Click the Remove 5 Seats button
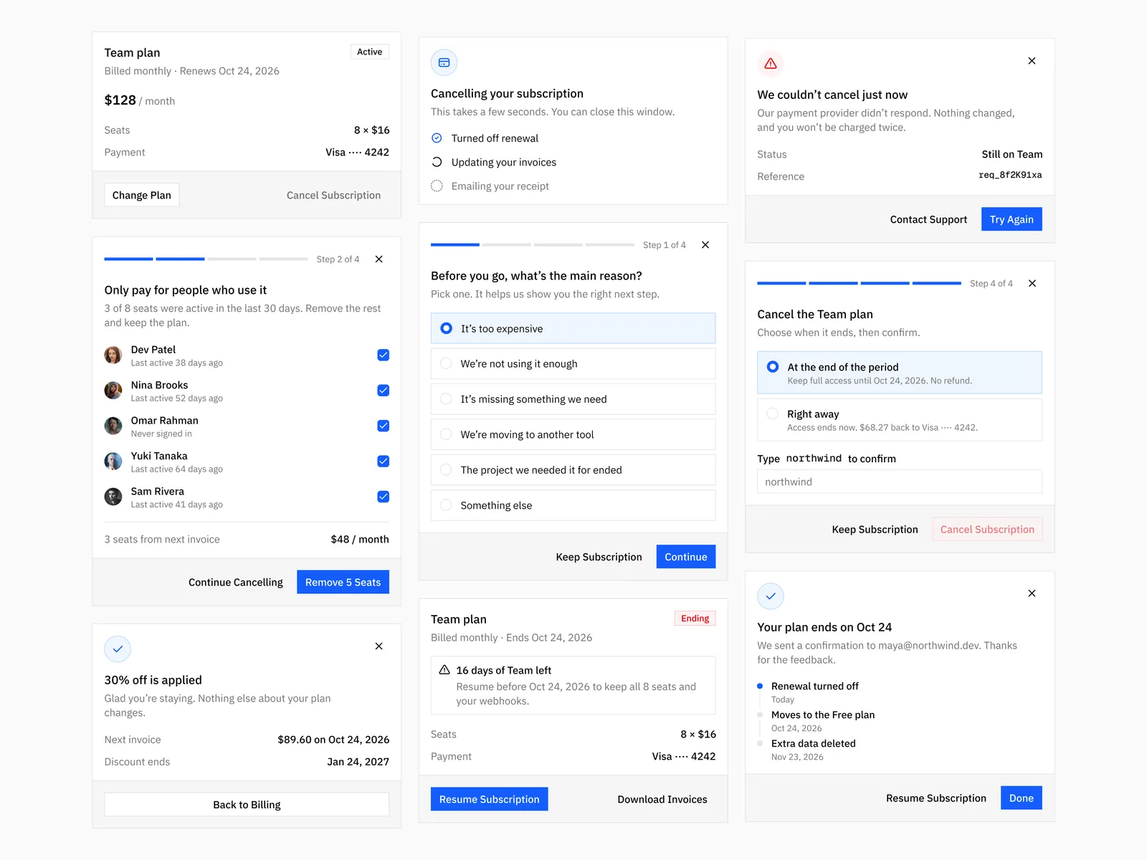 [343, 582]
